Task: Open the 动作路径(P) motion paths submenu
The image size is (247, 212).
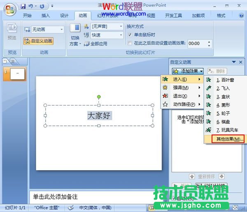Action: point(182,104)
